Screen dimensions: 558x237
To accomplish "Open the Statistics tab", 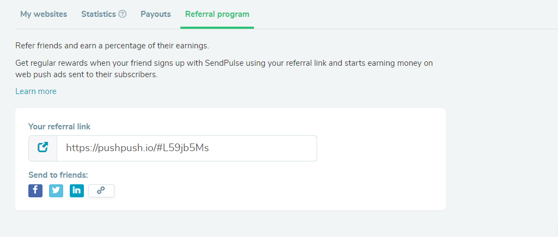I will tap(99, 14).
